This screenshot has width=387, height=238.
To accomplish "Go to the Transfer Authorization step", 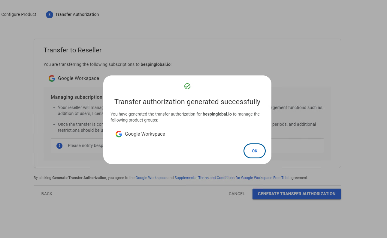I will (x=77, y=14).
